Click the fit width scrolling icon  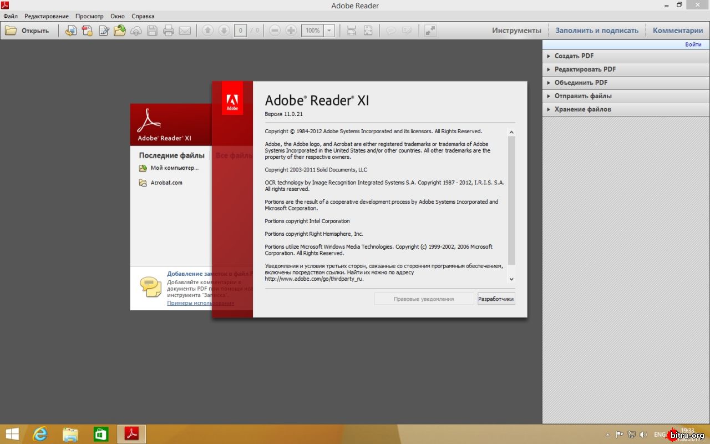351,31
